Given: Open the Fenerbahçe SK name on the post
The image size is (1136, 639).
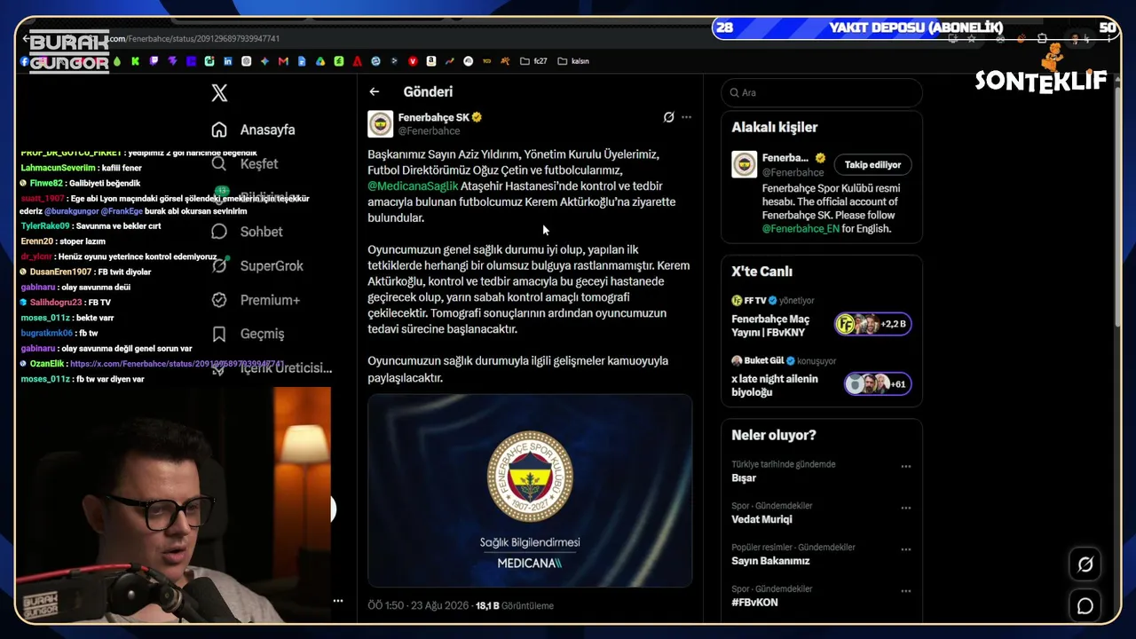Looking at the screenshot, I should (x=433, y=117).
